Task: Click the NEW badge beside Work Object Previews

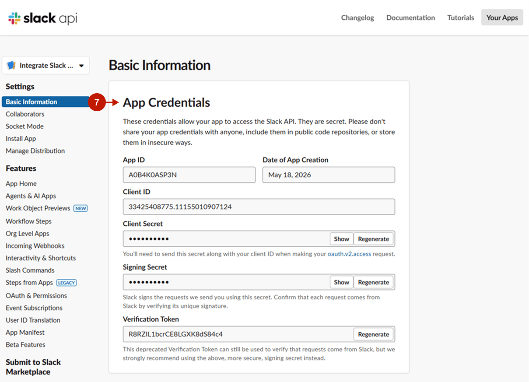Action: click(x=81, y=208)
